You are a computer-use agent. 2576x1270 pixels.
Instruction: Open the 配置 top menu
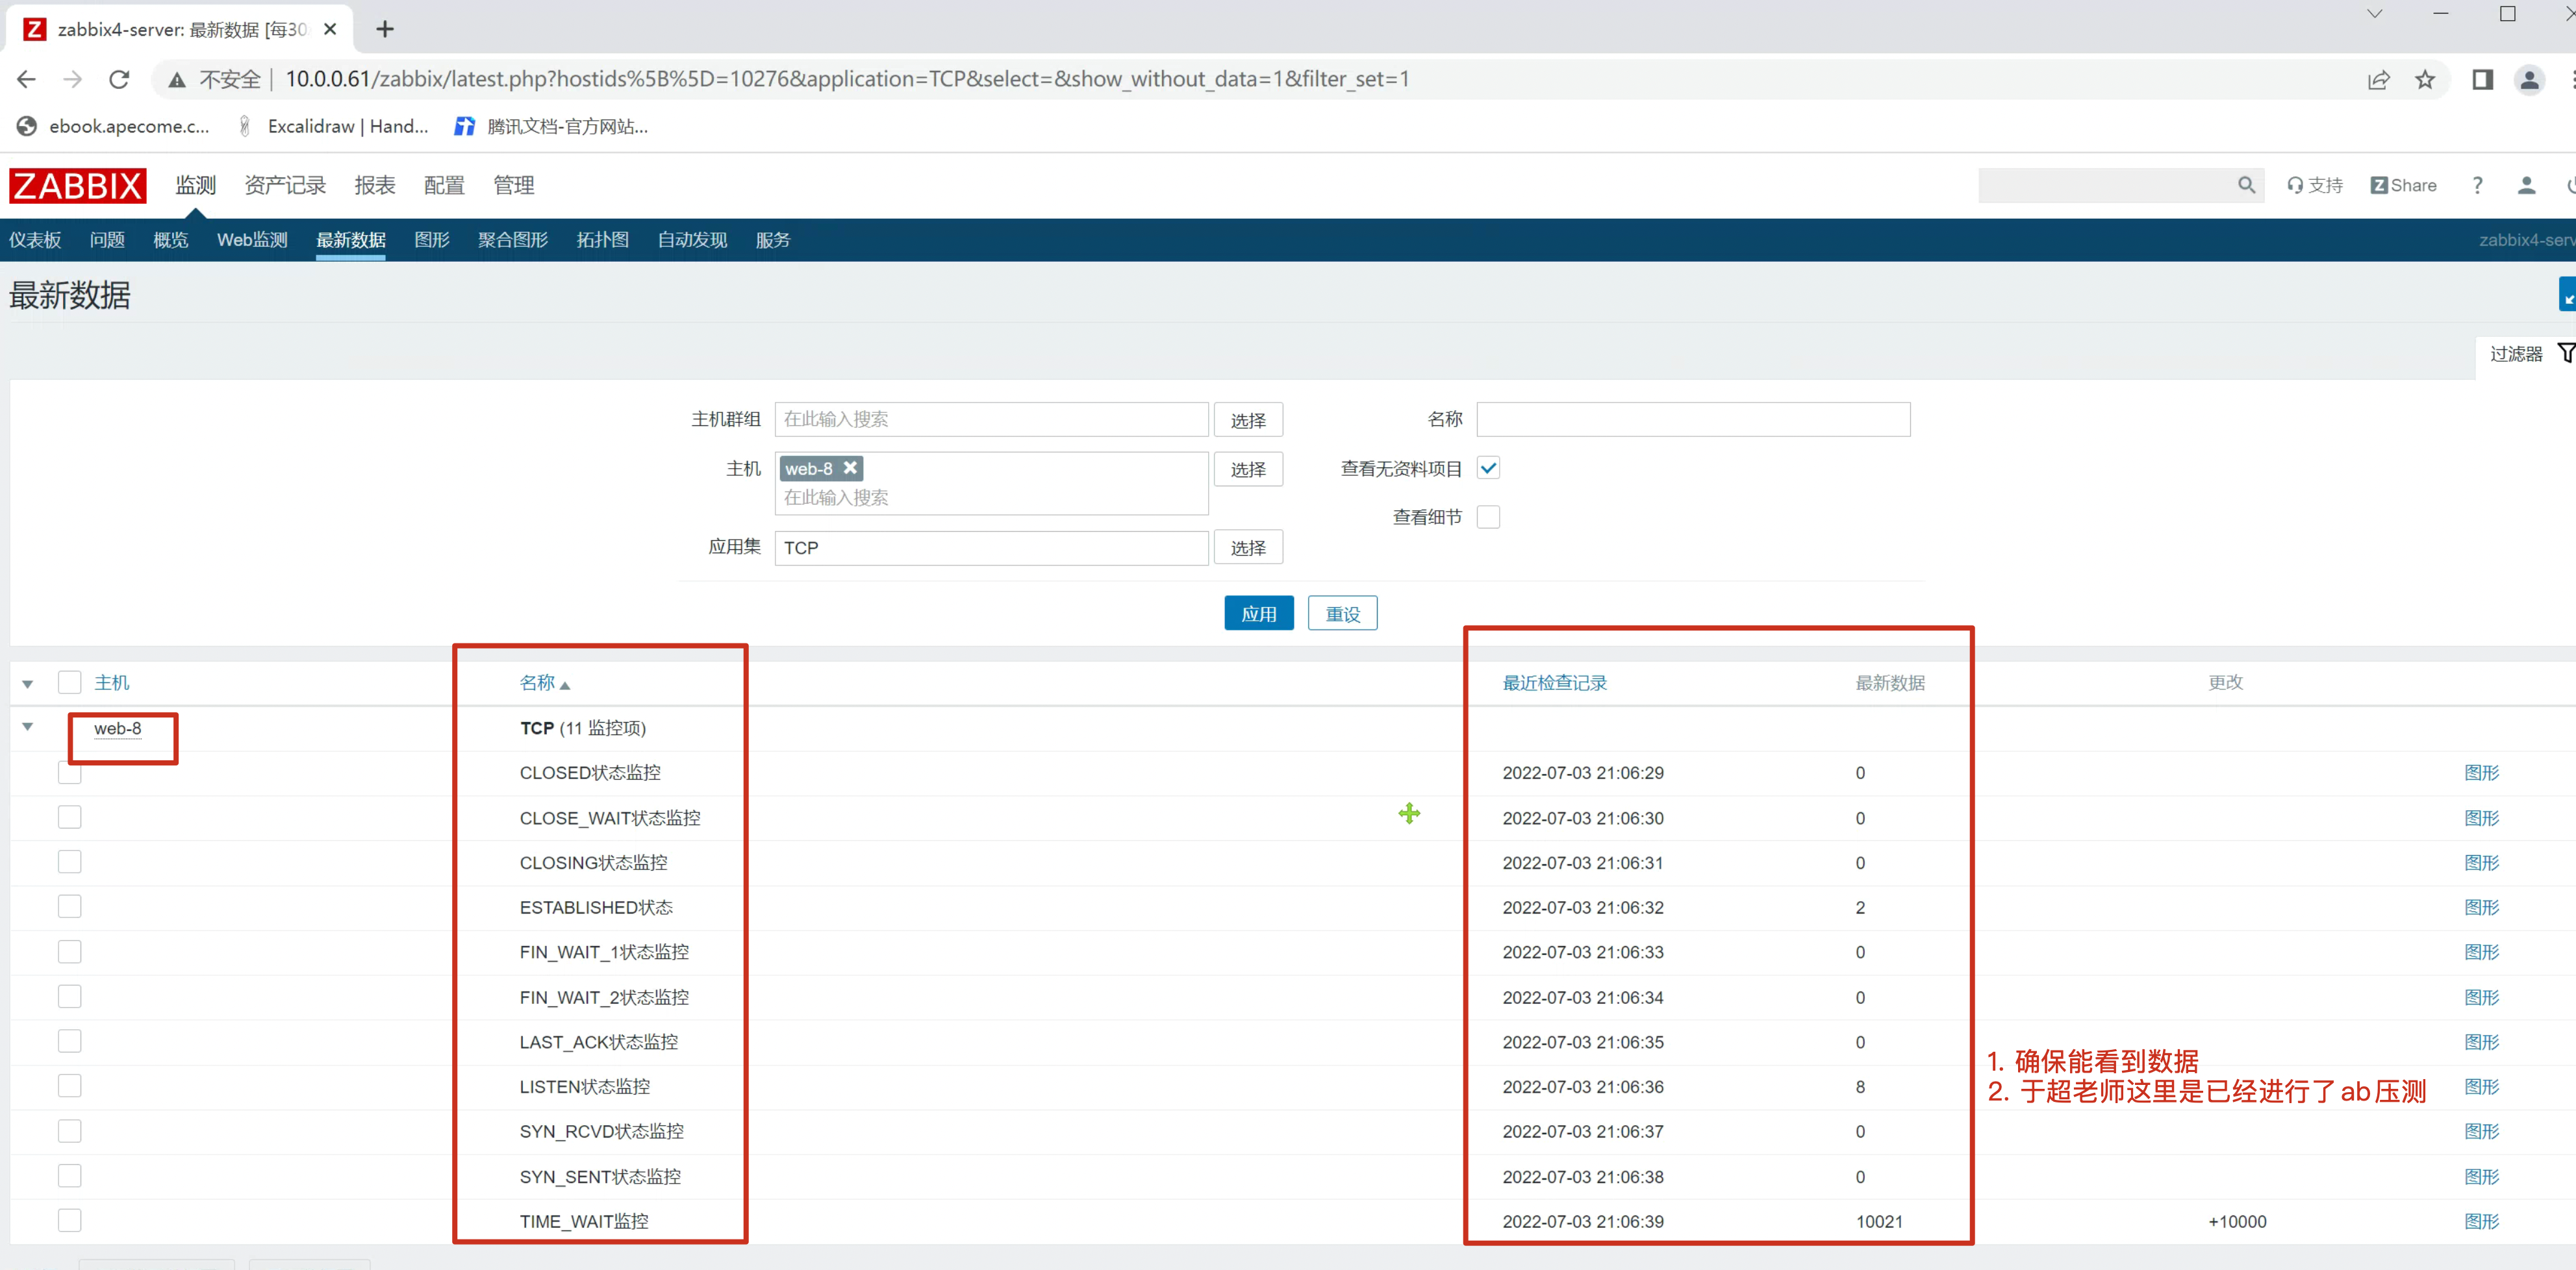coord(444,185)
